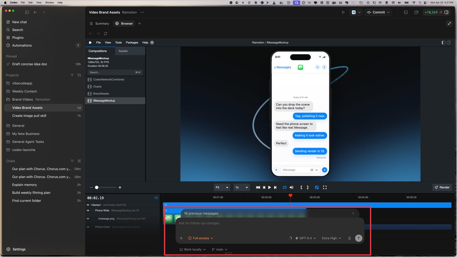This screenshot has width=457, height=257.
Task: Go back with the top sidebar arrow
Action: [x=35, y=12]
